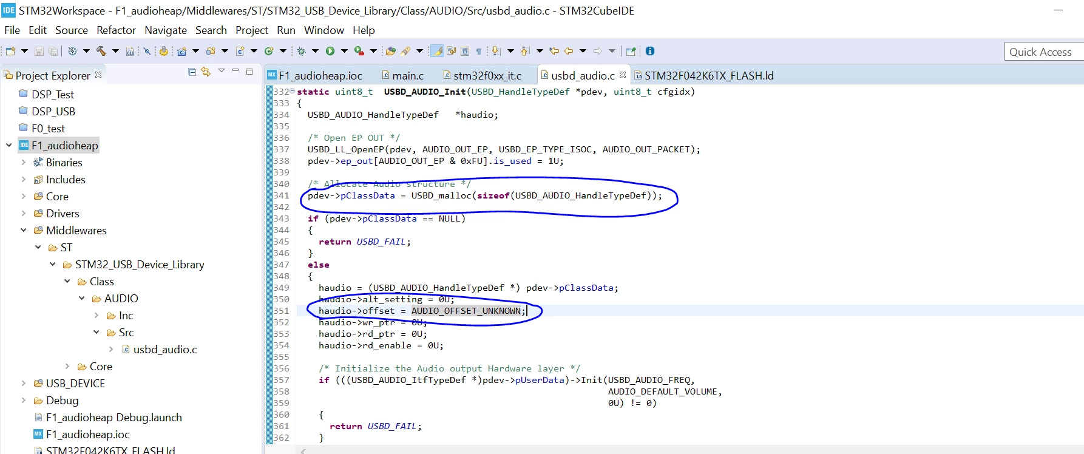Open the File menu
Image resolution: width=1084 pixels, height=454 pixels.
pos(12,30)
